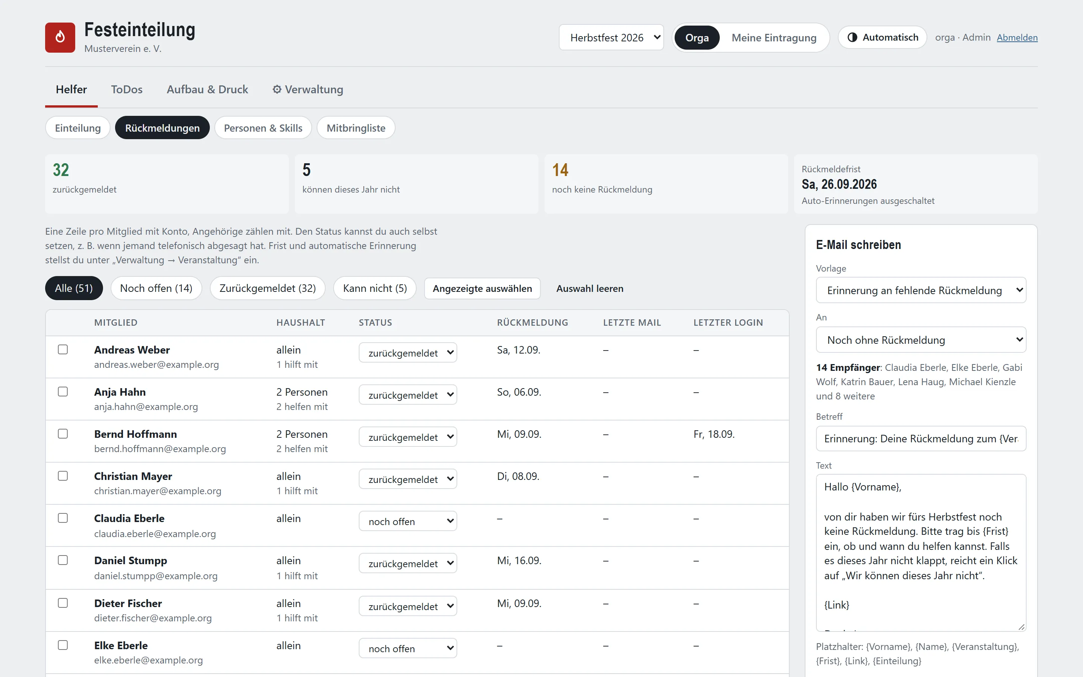Image resolution: width=1083 pixels, height=677 pixels.
Task: Filter by Zurückgemeldet (32)
Action: coord(268,288)
